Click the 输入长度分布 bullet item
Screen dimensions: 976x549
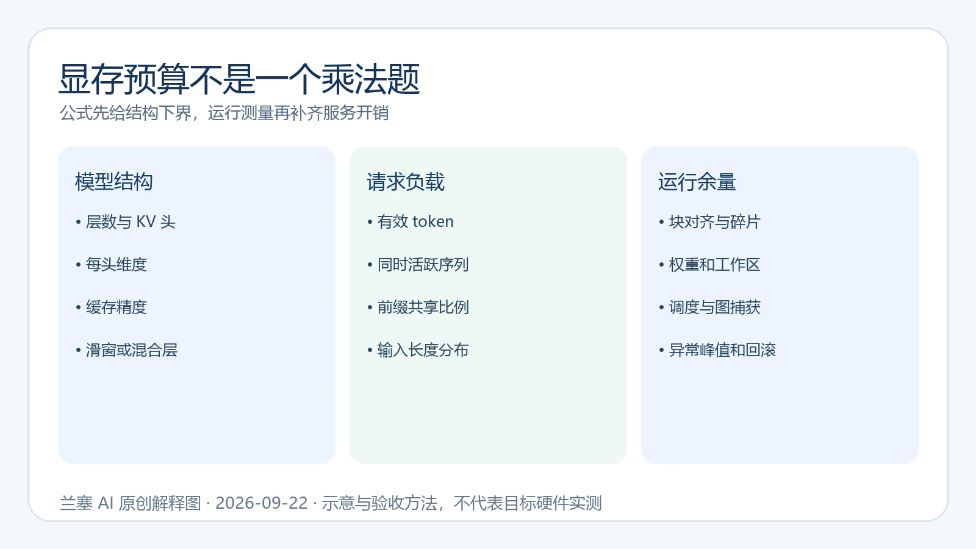(418, 350)
